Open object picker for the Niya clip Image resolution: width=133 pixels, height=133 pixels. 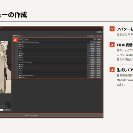tap(88, 71)
